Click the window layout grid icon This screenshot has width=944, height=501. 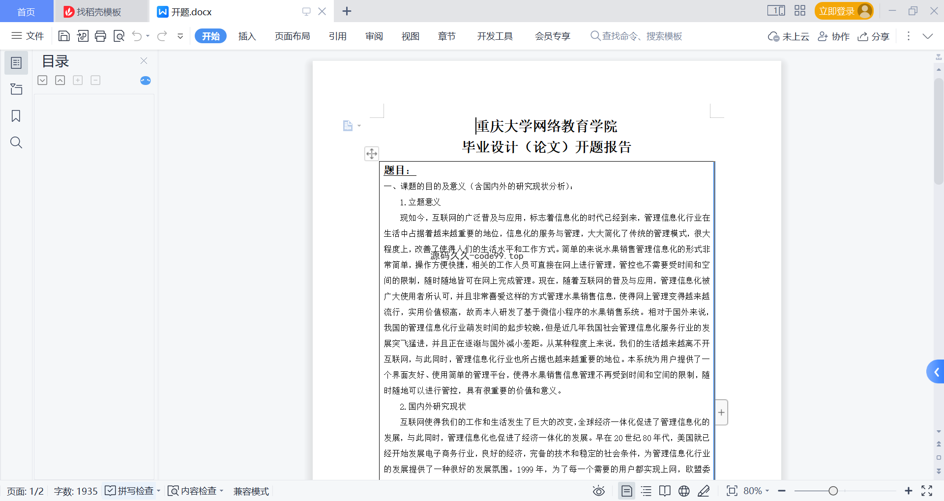(x=800, y=11)
